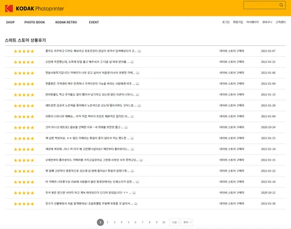Screen dimensions: 291x229
Task: Click photo icon after the '몇 달째 고민하다' review
Action: [x=132, y=171]
